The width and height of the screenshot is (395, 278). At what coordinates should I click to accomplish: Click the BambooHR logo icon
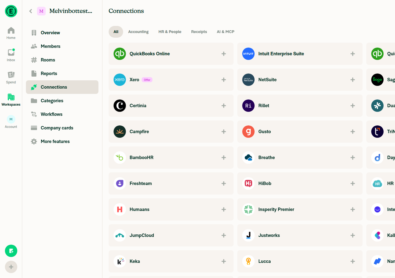[x=120, y=158]
